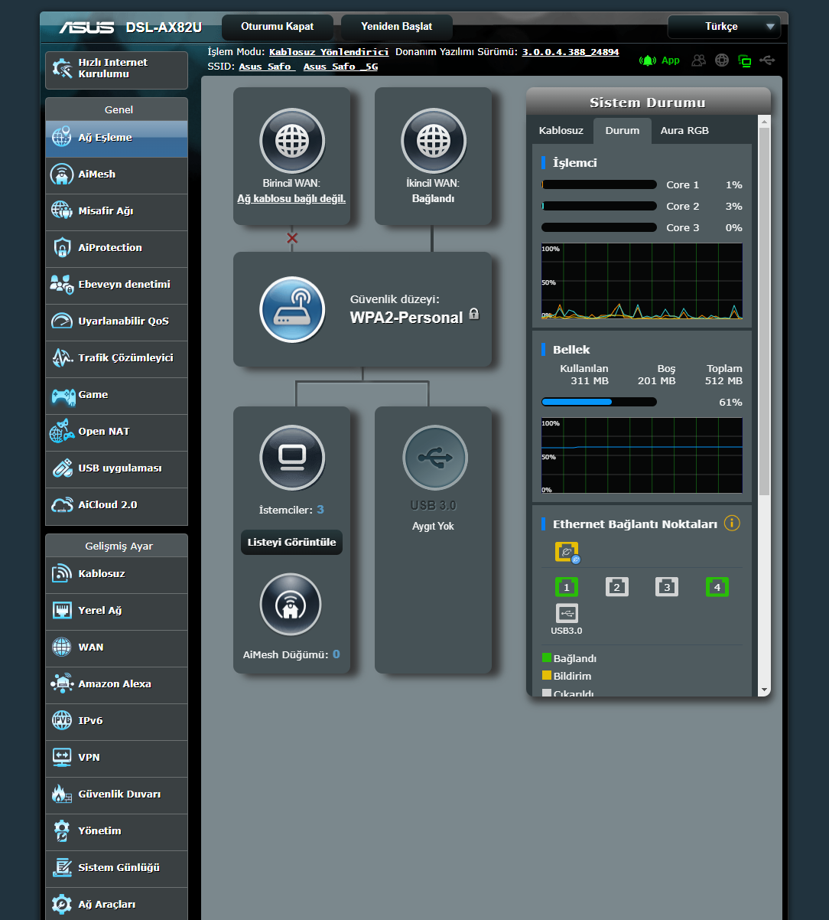Click the Oturumu Kapat button
The image size is (829, 920).
(x=278, y=27)
